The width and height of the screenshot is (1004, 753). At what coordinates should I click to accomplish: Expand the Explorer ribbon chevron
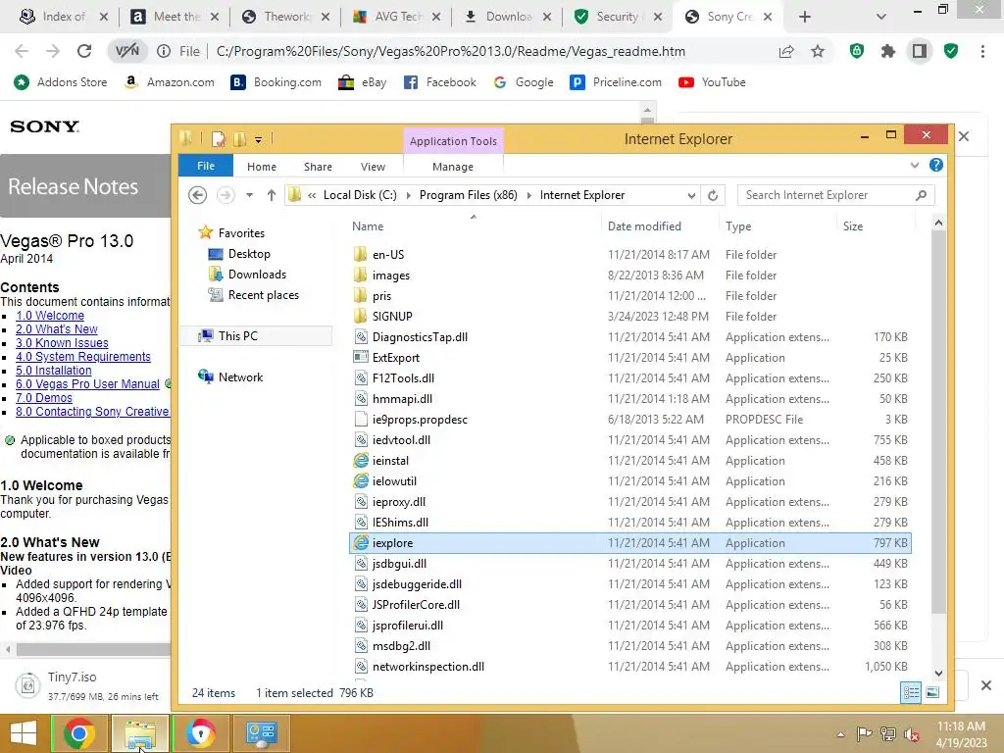915,165
